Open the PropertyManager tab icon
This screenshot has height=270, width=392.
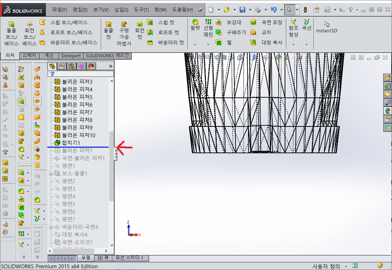(62, 66)
